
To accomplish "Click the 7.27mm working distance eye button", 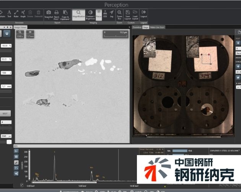I will (30, 34).
